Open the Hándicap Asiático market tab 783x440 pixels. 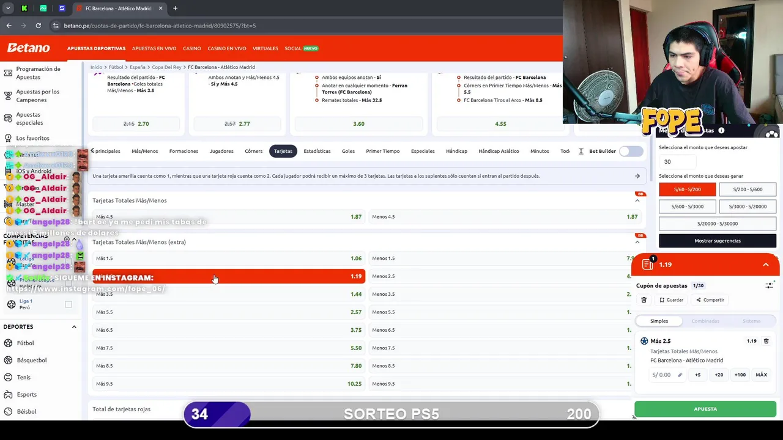(x=499, y=151)
